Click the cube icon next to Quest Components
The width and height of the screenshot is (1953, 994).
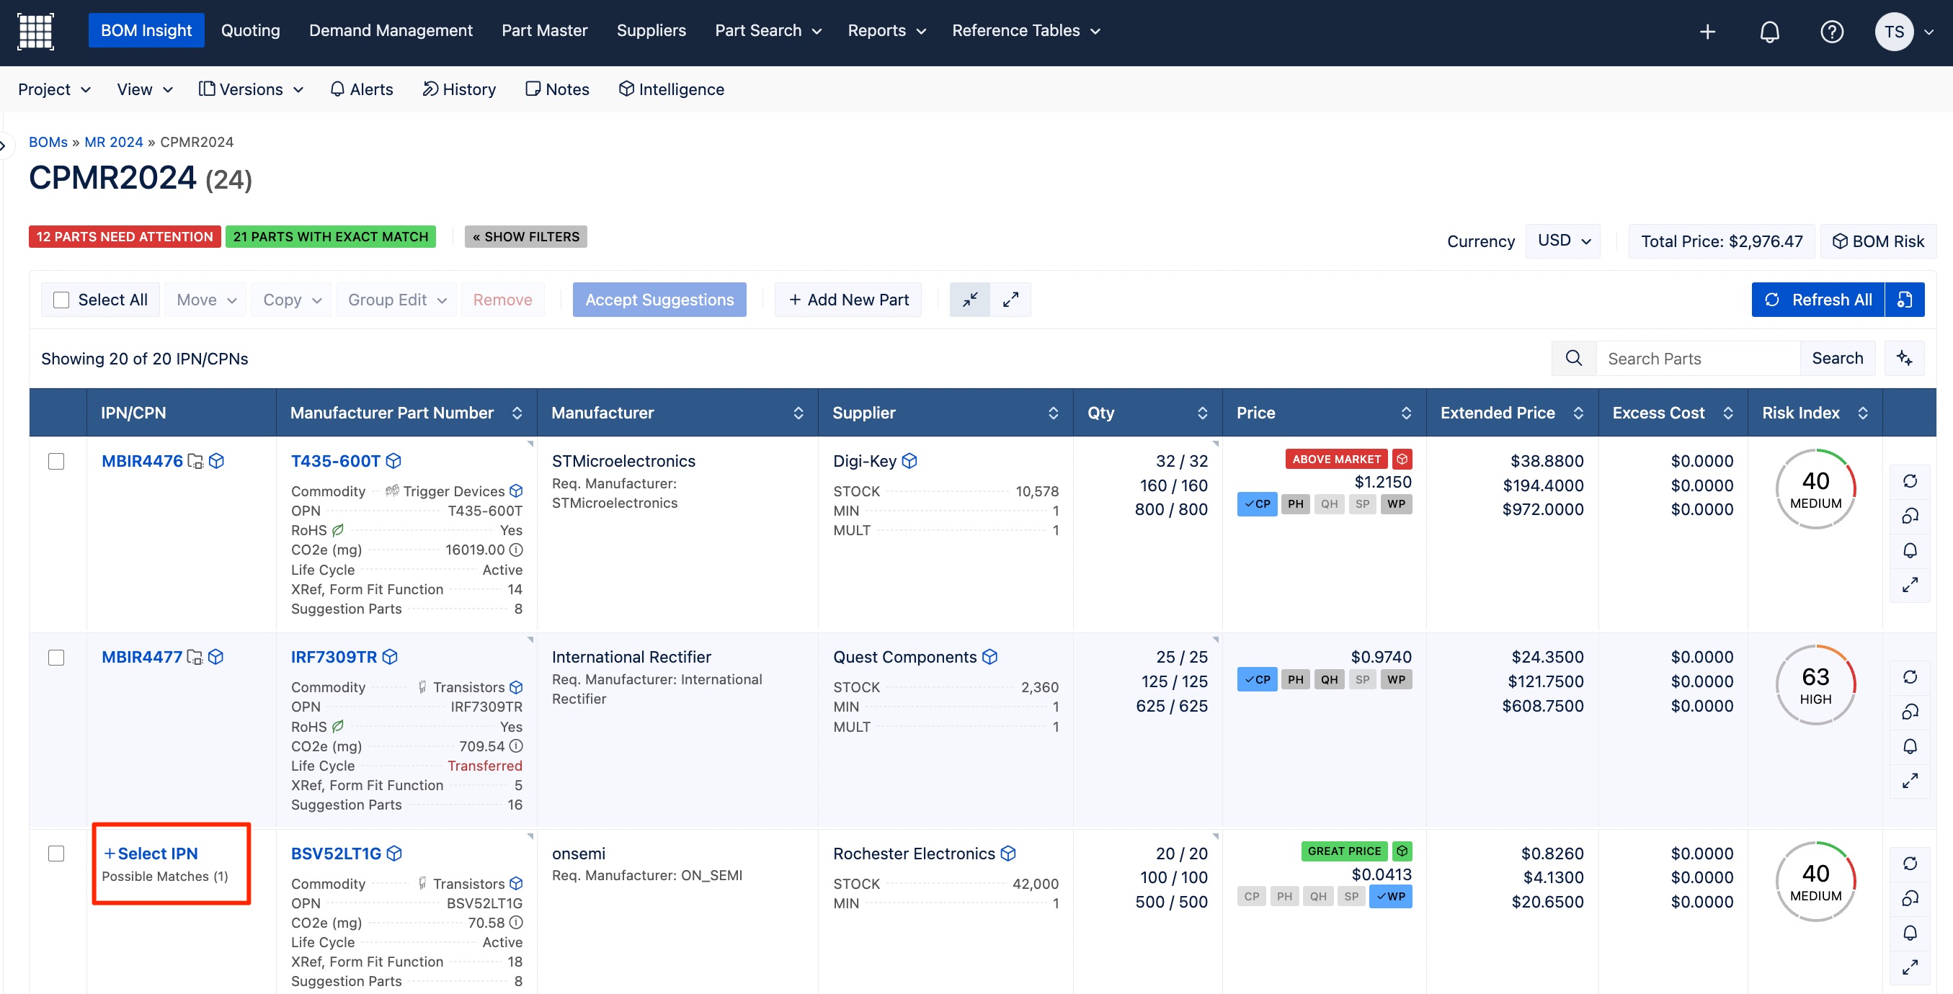(x=989, y=657)
